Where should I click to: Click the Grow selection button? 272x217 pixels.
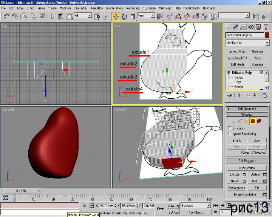click(x=257, y=141)
